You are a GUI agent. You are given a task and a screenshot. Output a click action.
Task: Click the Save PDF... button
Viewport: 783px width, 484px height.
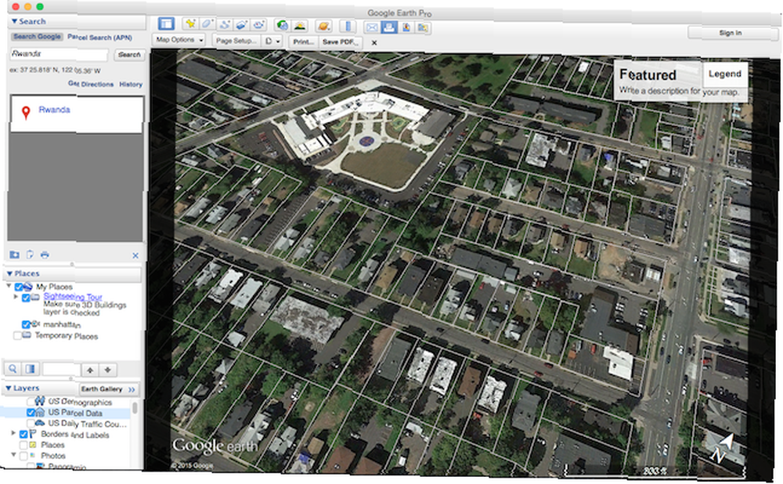coord(341,42)
